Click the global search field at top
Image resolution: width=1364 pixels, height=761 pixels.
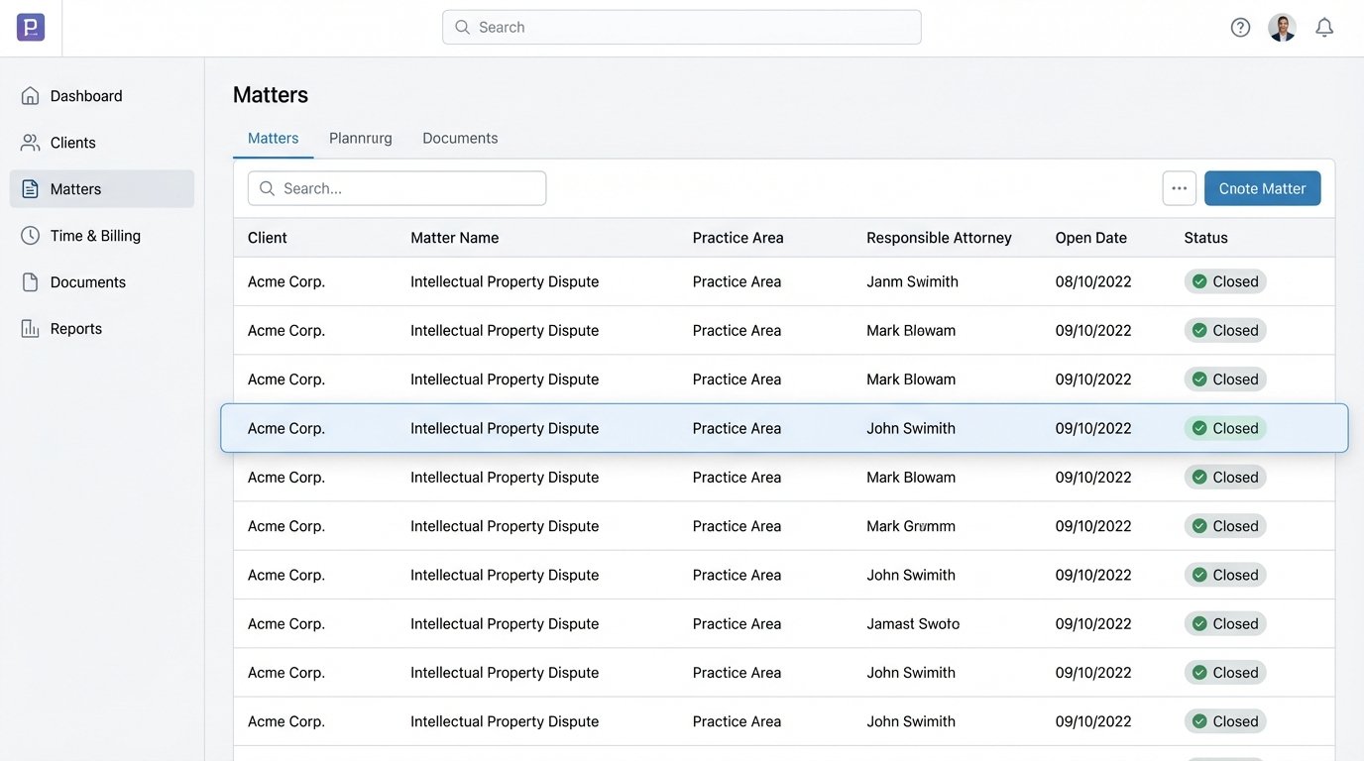pyautogui.click(x=682, y=28)
